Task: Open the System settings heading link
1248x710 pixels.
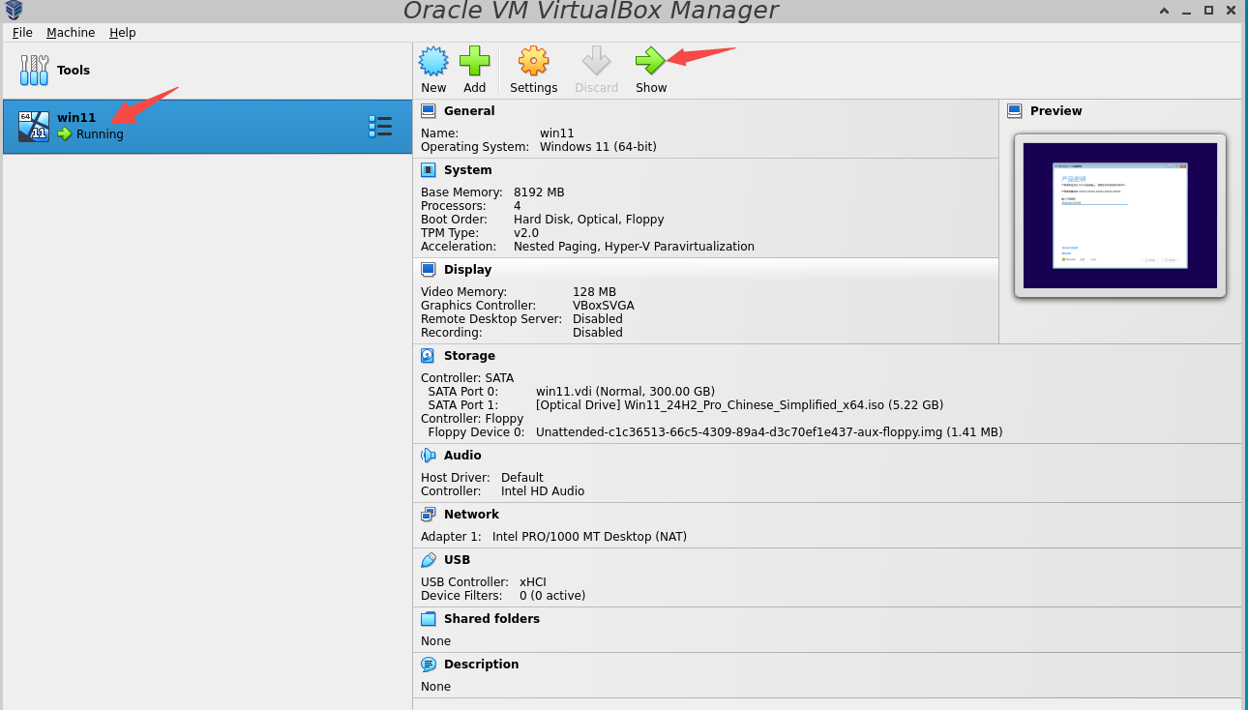Action: (x=468, y=170)
